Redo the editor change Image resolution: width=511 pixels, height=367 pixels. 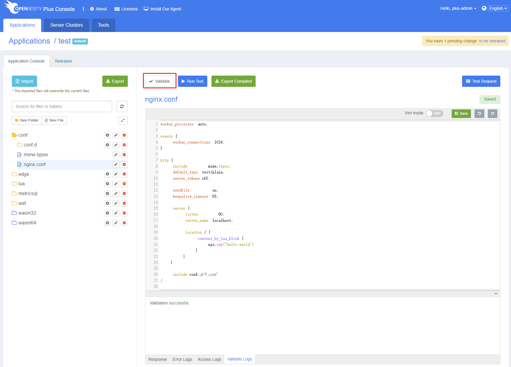click(x=493, y=114)
